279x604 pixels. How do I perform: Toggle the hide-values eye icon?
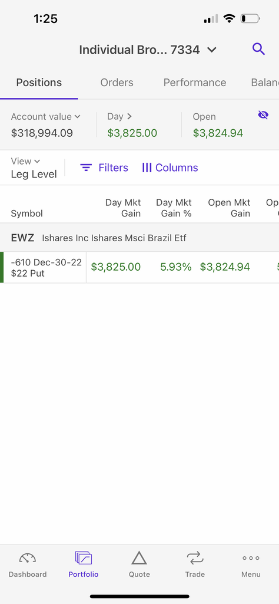point(263,115)
